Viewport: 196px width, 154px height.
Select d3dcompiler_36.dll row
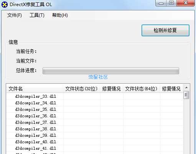95,116
